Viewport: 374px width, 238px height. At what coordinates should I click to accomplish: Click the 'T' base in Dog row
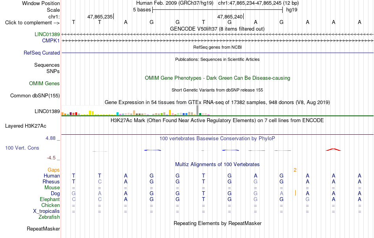point(204,194)
